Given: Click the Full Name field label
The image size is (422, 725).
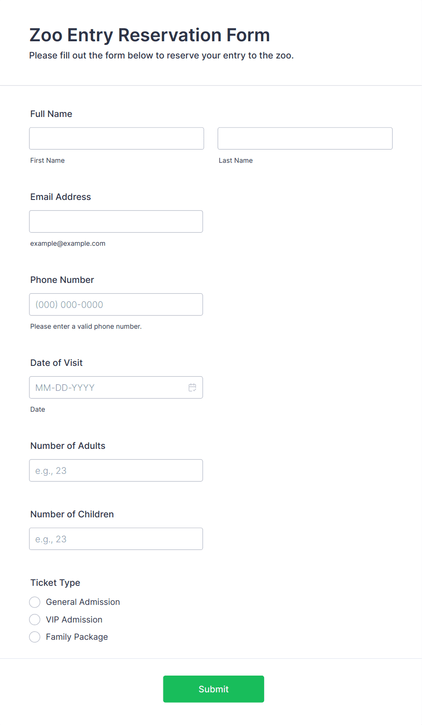Looking at the screenshot, I should pos(51,114).
